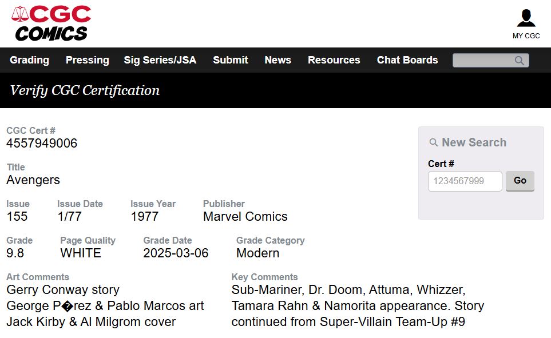Click the Verify CGC Certification heading
551x338 pixels.
click(x=85, y=90)
